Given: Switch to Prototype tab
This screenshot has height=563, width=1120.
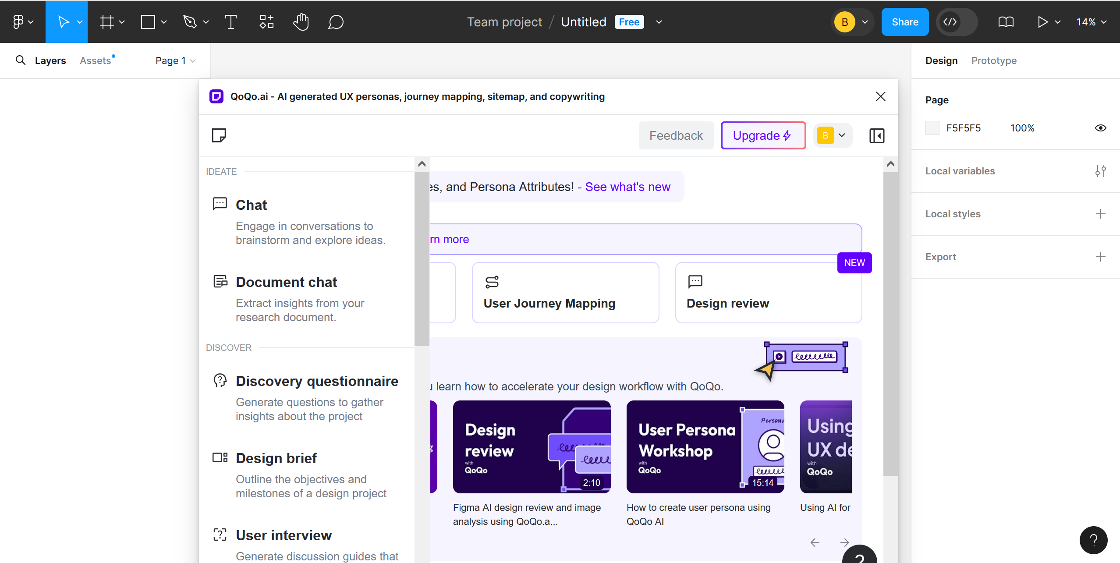Looking at the screenshot, I should (994, 60).
